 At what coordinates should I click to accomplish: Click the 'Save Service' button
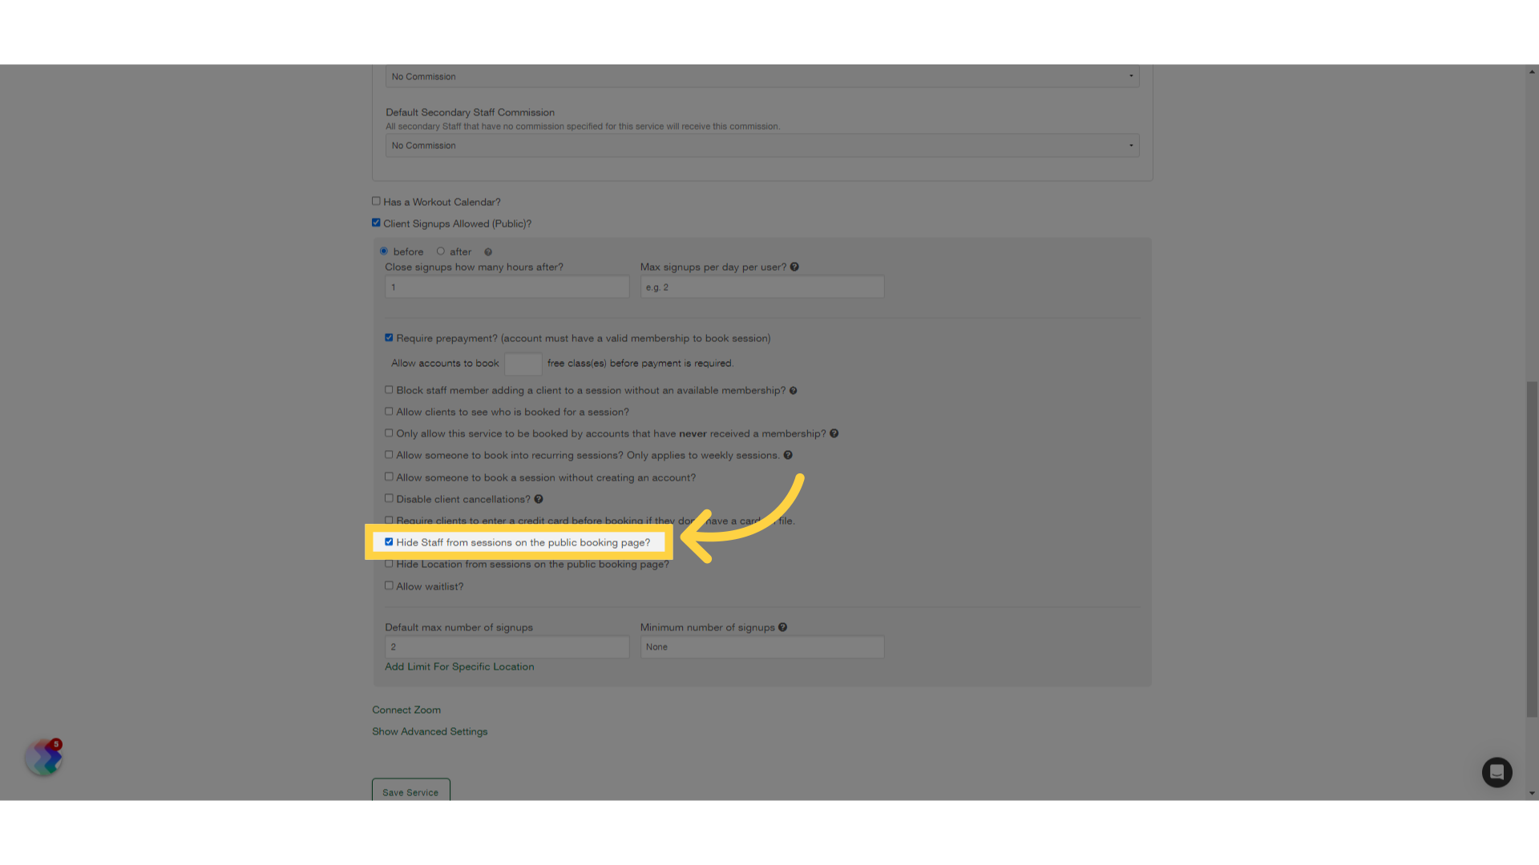(x=410, y=792)
